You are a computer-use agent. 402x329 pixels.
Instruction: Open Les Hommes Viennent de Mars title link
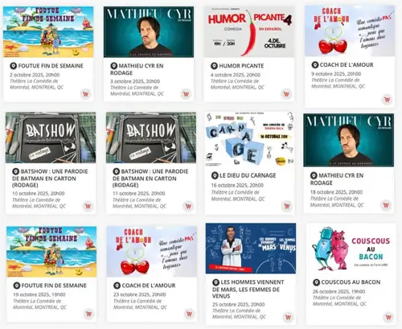tap(248, 289)
